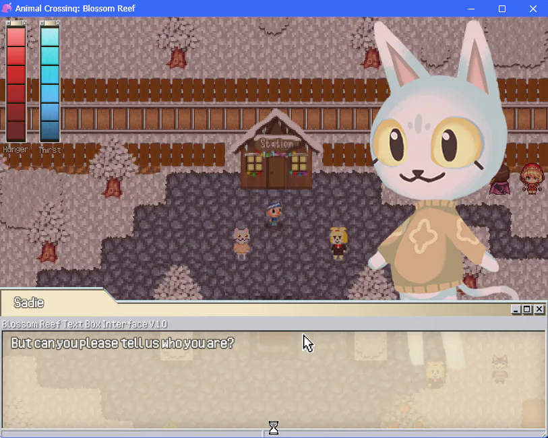Click the hourglass icon at bottom

click(274, 427)
